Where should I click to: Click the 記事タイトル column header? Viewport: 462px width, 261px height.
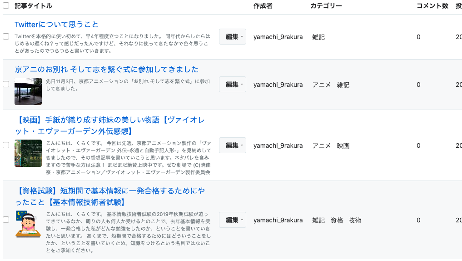coord(33,6)
